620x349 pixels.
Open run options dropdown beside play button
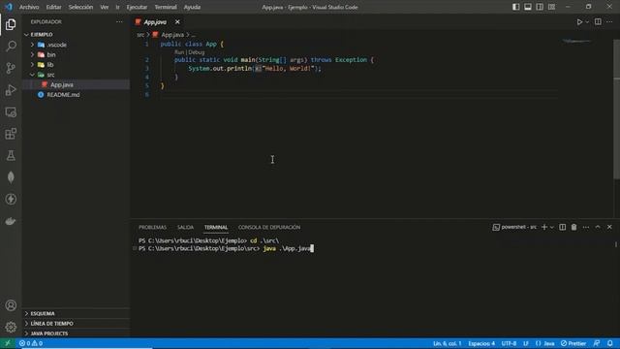pyautogui.click(x=587, y=22)
